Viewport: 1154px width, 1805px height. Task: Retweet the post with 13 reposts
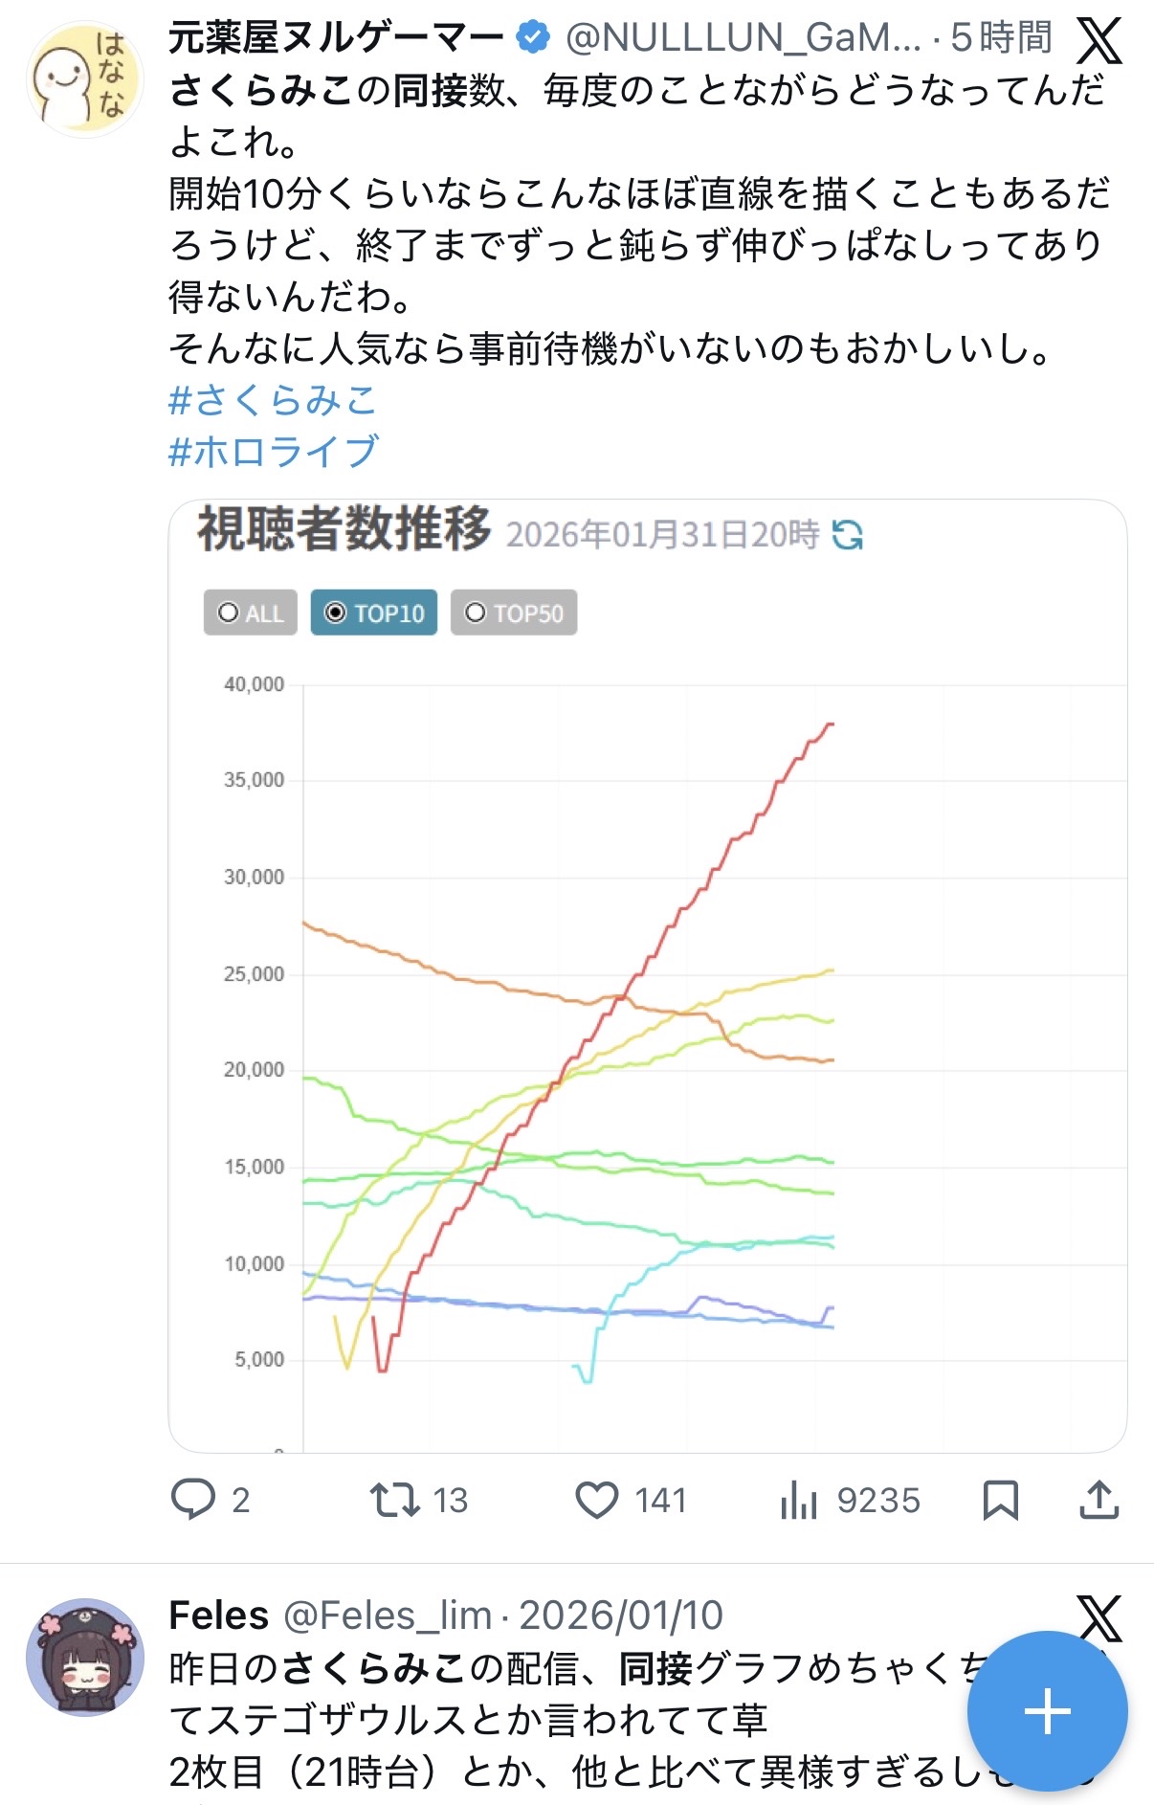click(x=394, y=1500)
